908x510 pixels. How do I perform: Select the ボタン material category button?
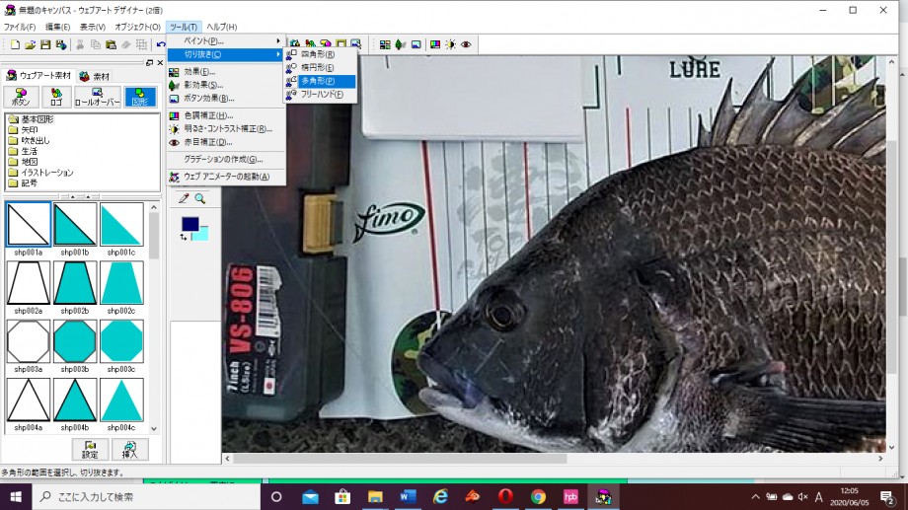pyautogui.click(x=21, y=97)
